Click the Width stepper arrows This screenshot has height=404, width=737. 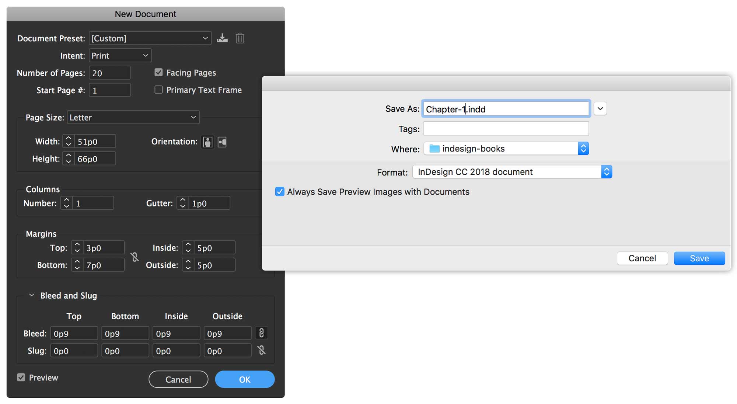[x=69, y=141]
